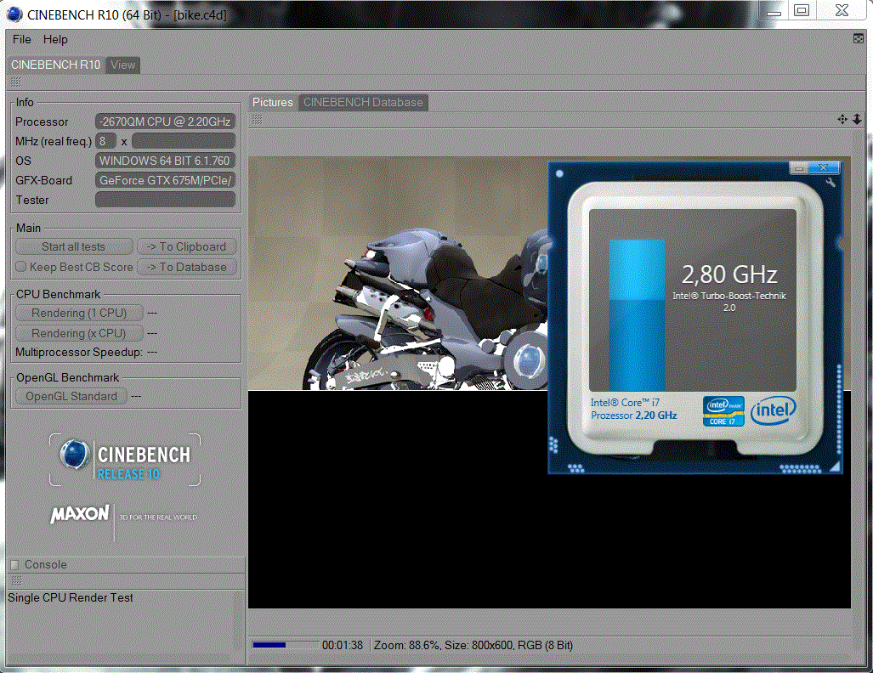Click the elapsed time 00:01:38
Image resolution: width=873 pixels, height=673 pixels.
pyautogui.click(x=343, y=645)
